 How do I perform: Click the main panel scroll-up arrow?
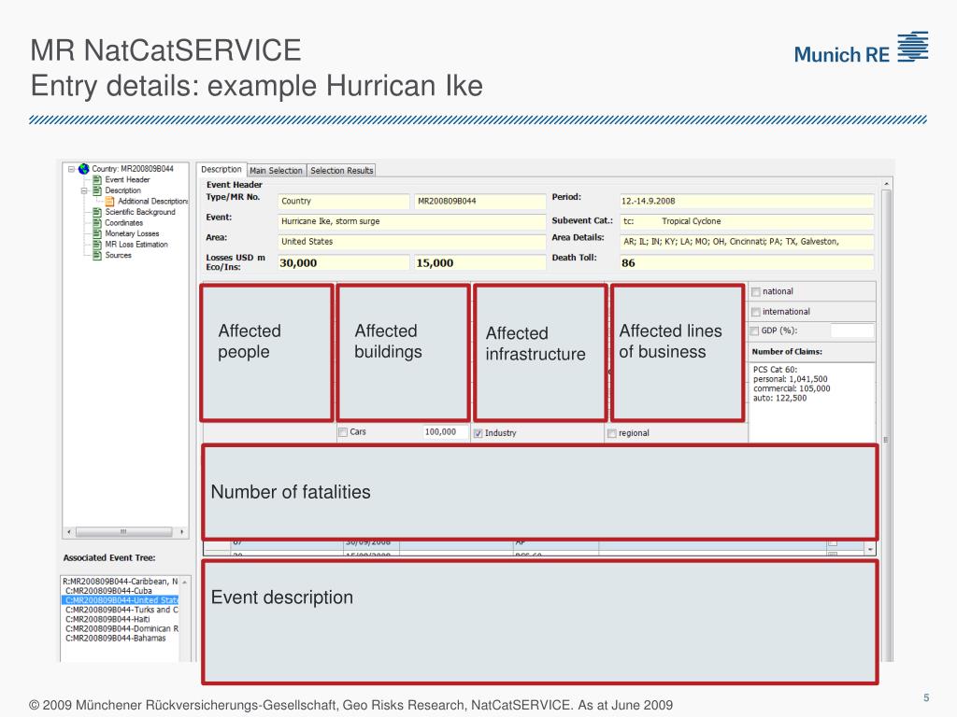click(x=886, y=184)
